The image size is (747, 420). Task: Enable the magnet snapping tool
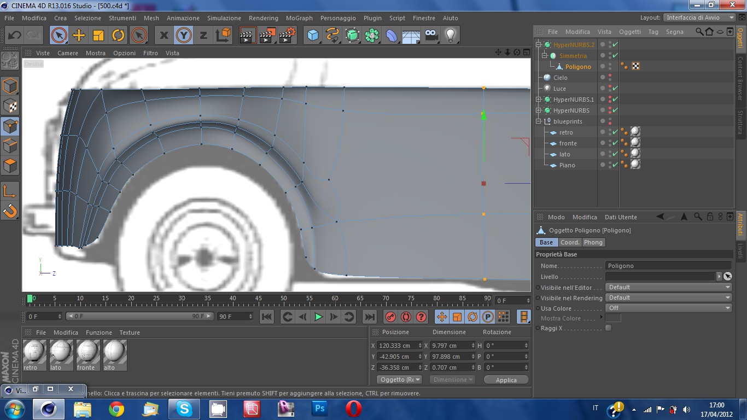[x=10, y=211]
